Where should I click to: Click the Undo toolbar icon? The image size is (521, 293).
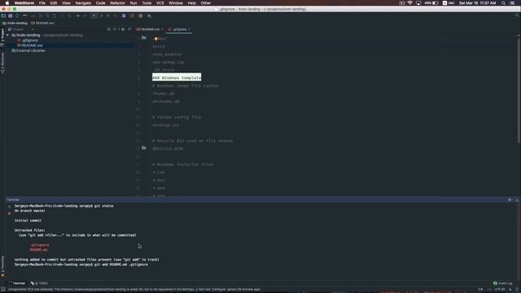click(25, 15)
